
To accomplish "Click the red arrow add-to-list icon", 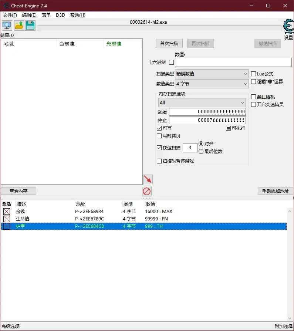I will click(x=148, y=179).
